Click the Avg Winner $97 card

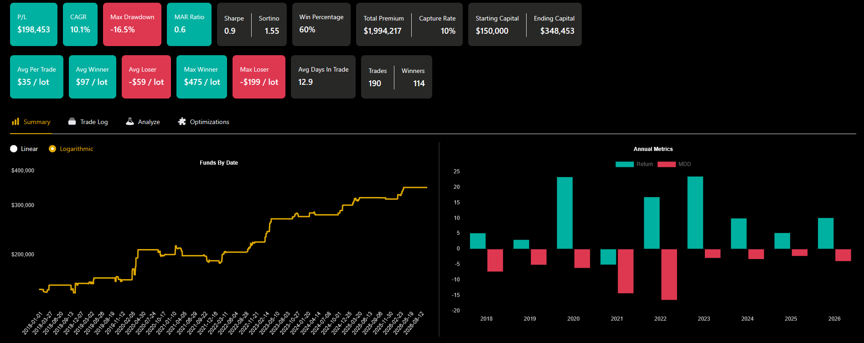pyautogui.click(x=93, y=77)
